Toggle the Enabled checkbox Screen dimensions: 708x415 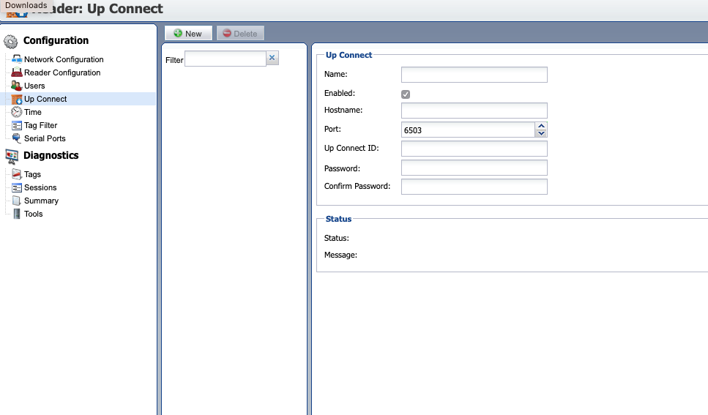[406, 94]
